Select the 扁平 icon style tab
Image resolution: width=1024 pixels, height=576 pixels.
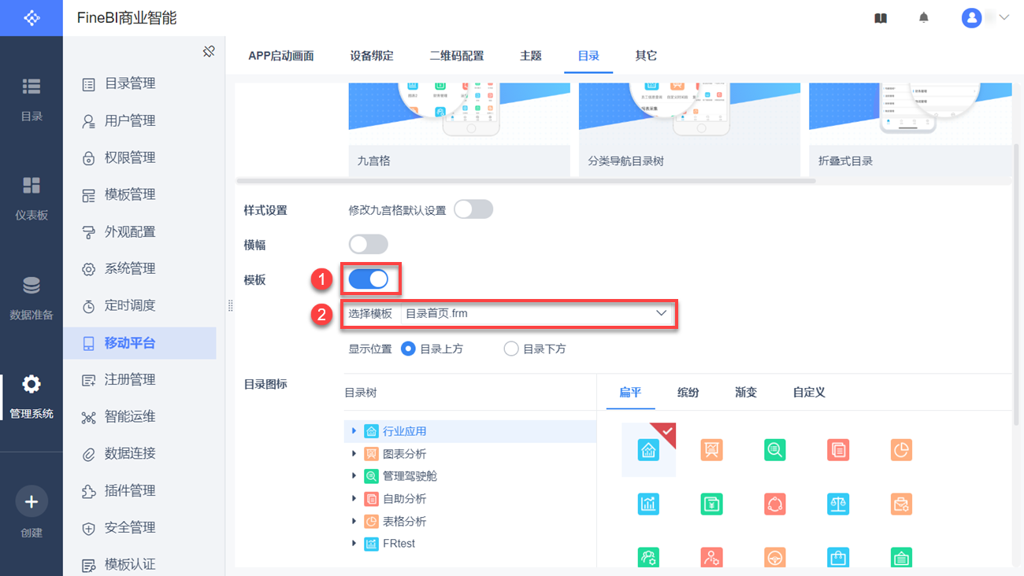click(x=630, y=392)
